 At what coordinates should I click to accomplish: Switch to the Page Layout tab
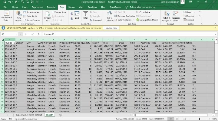coord(37,7)
